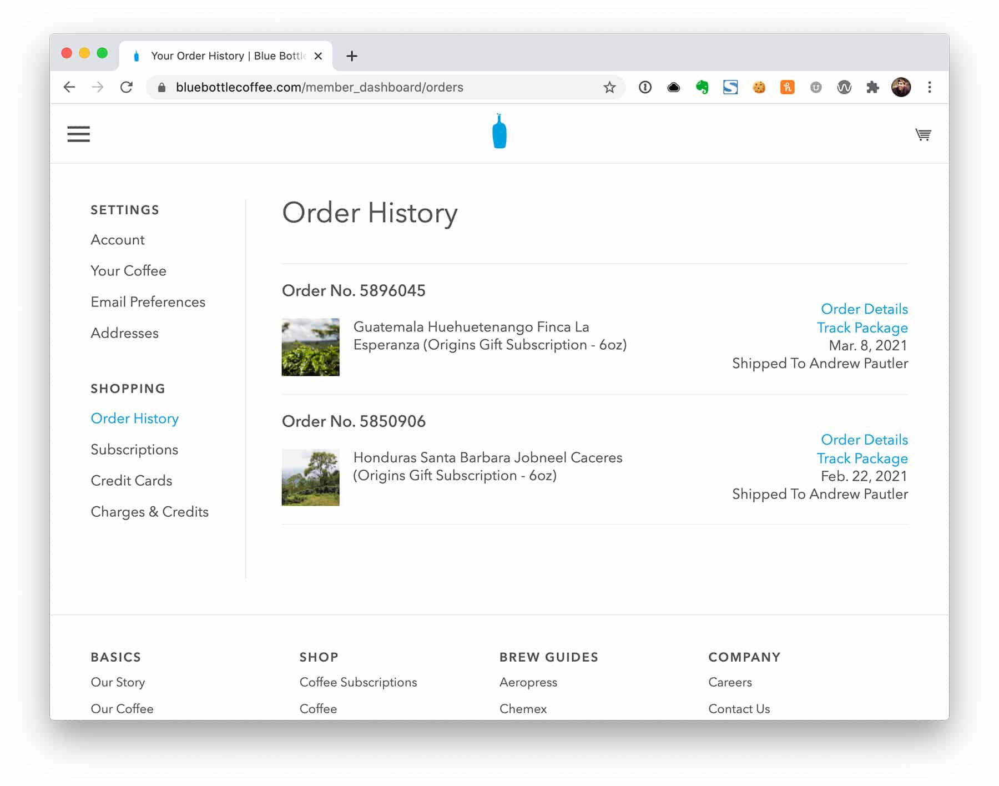Open the Evernote elephant extension
The width and height of the screenshot is (999, 786).
[702, 87]
